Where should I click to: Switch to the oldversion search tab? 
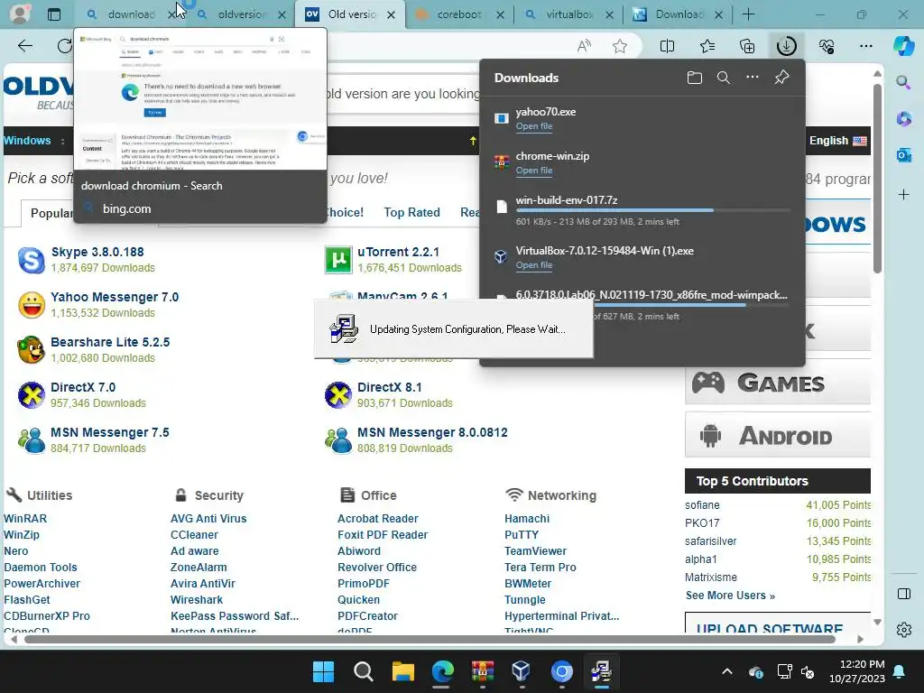[x=242, y=14]
